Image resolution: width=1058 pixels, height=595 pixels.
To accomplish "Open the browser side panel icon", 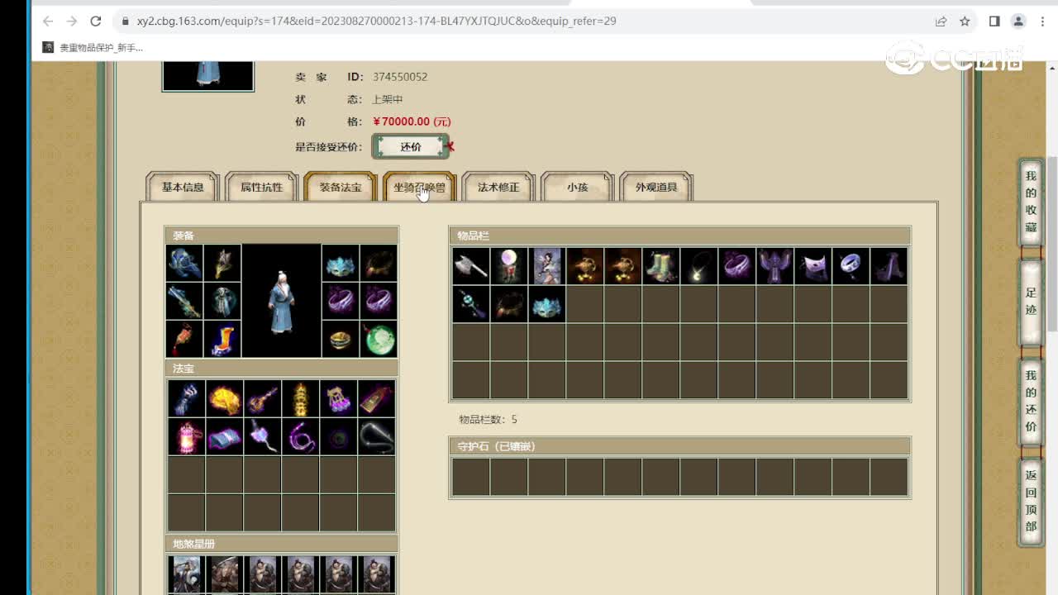I will tap(994, 21).
